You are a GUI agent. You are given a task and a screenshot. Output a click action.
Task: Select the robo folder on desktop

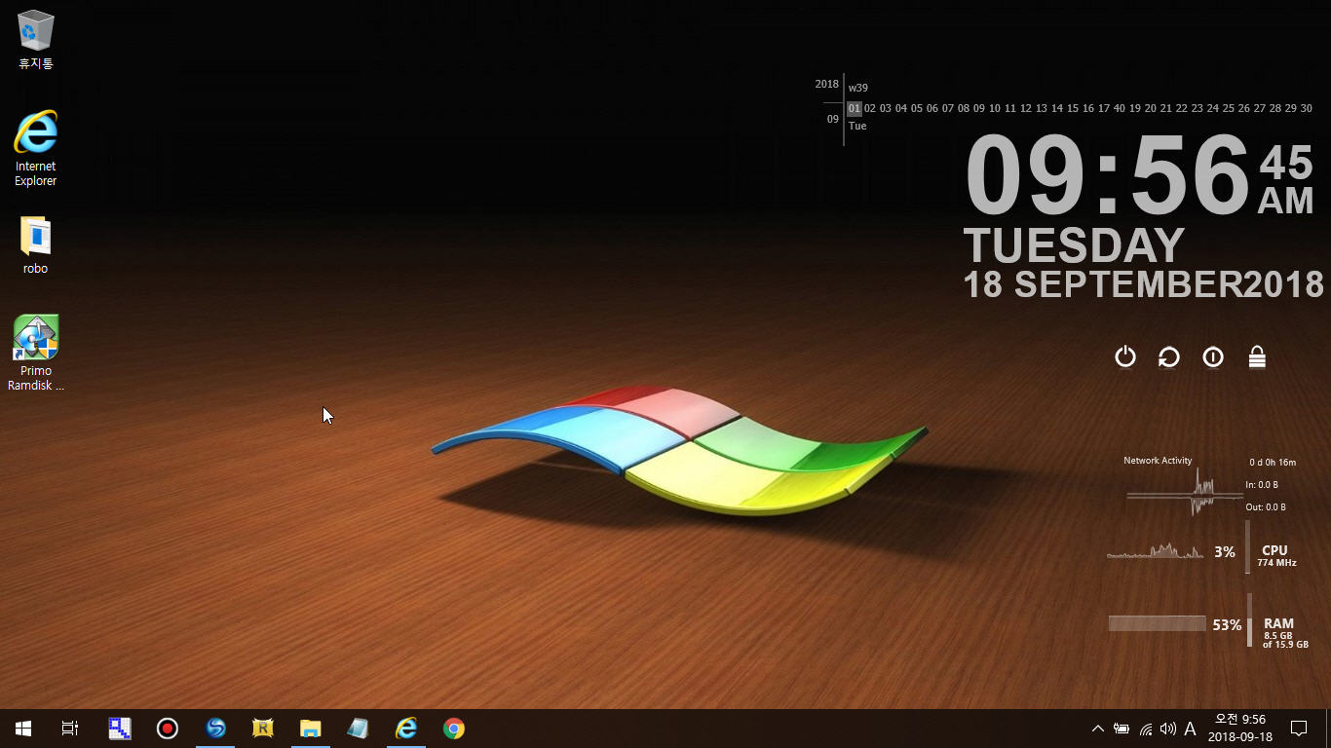pos(36,245)
